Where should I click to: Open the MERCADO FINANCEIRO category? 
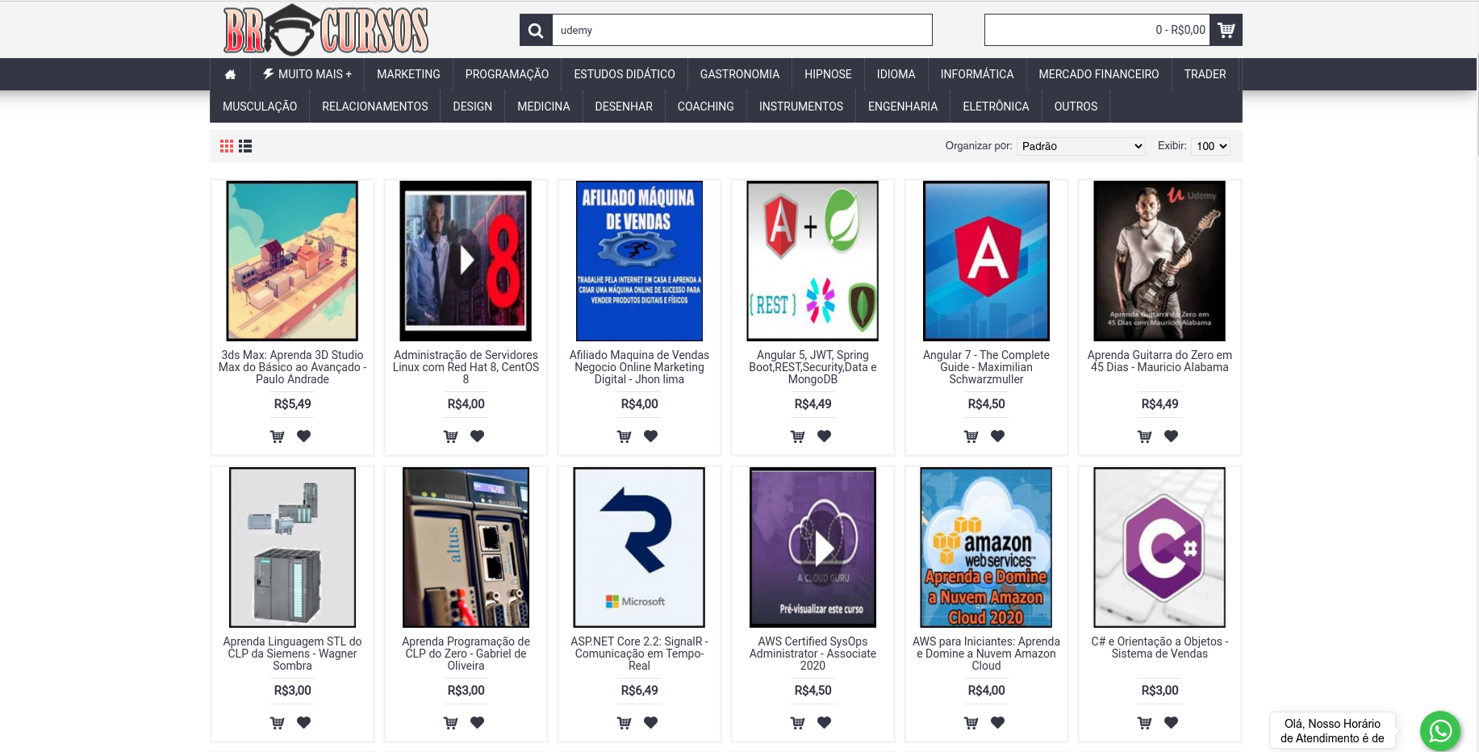click(1099, 74)
